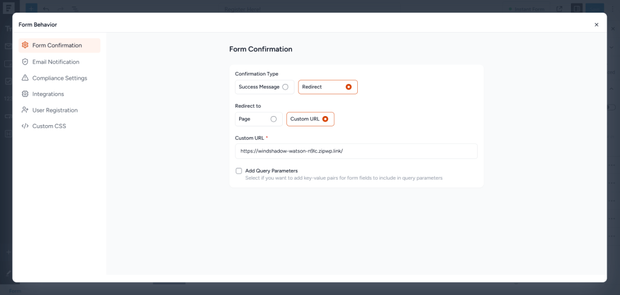Close the Form Behavior dialog

tap(596, 25)
